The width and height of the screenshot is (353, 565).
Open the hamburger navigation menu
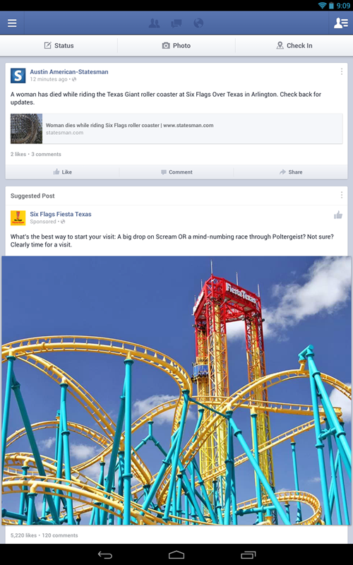pyautogui.click(x=12, y=23)
